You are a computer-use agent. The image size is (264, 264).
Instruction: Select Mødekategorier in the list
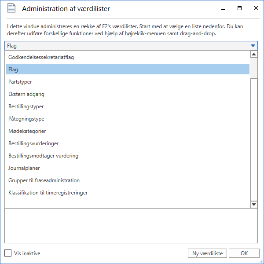[27, 131]
